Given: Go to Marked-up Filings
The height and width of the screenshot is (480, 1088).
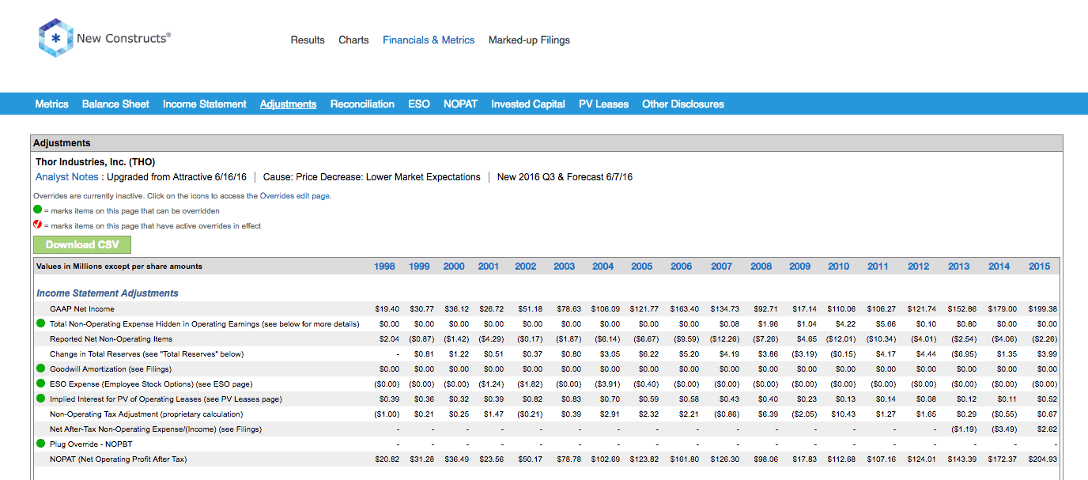Looking at the screenshot, I should (x=529, y=40).
